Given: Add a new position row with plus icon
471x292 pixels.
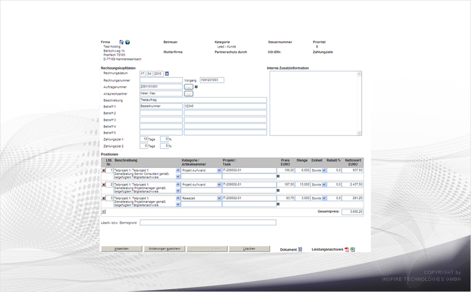Looking at the screenshot, I should click(104, 212).
